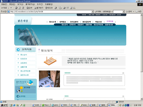
Task: Click 질문게시판 in the left sidebar
Action: pos(25,75)
